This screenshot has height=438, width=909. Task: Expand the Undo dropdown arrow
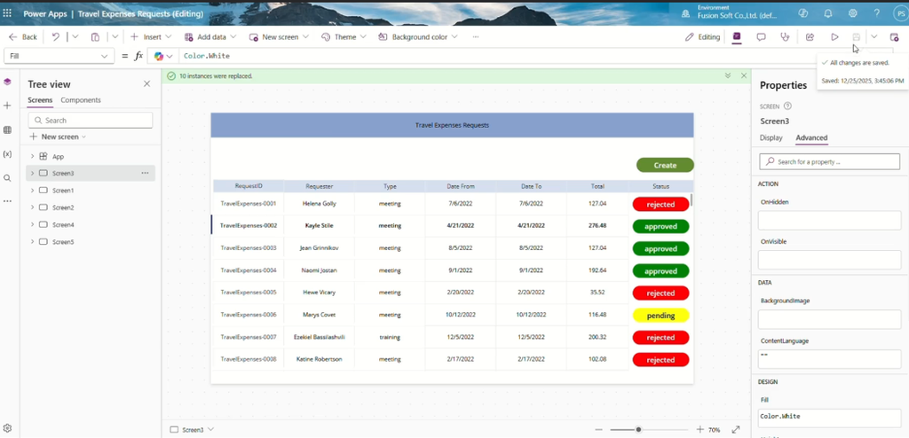(x=75, y=36)
